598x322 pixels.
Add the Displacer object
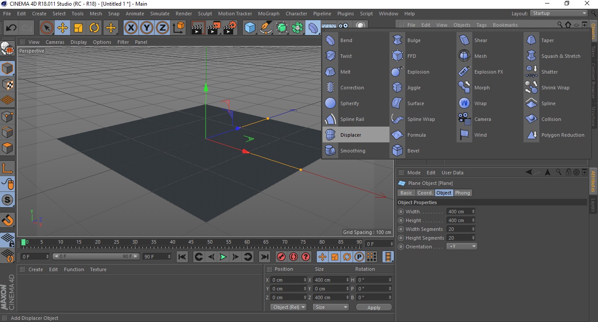pyautogui.click(x=356, y=135)
